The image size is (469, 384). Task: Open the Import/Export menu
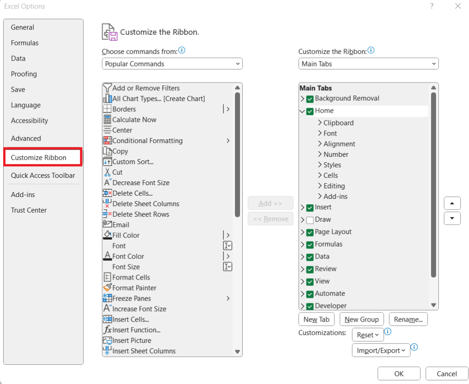[381, 350]
